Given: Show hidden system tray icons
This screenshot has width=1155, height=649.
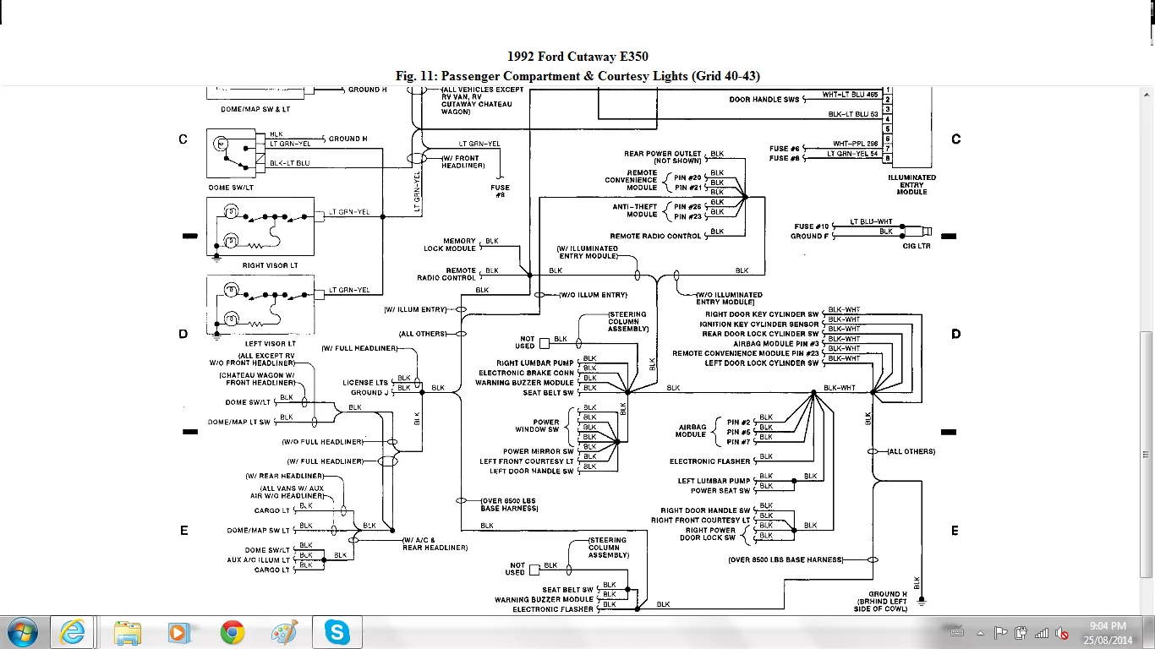Looking at the screenshot, I should point(981,633).
